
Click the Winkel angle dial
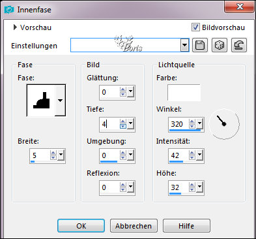(x=224, y=124)
